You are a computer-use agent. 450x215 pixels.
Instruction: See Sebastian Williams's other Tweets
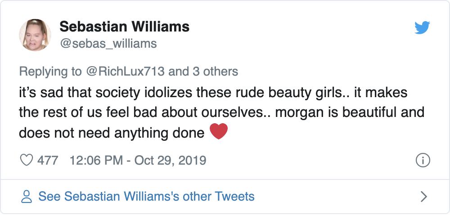pyautogui.click(x=146, y=197)
